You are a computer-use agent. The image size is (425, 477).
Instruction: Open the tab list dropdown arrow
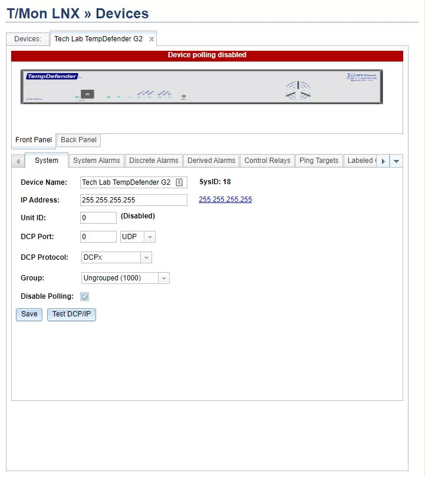click(397, 161)
